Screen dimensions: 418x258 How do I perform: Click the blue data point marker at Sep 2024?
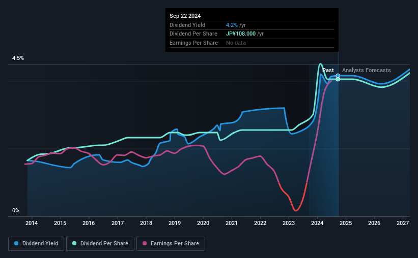coord(338,76)
